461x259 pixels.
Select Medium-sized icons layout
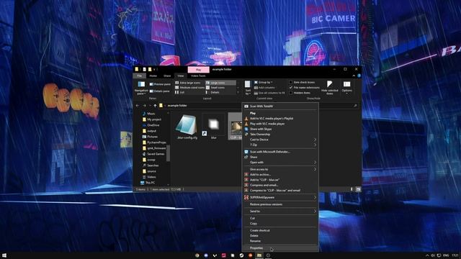click(x=189, y=88)
